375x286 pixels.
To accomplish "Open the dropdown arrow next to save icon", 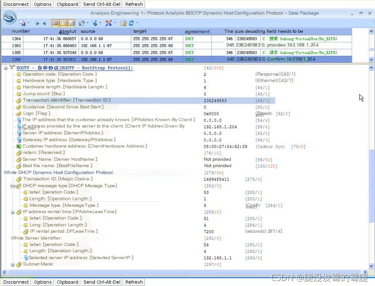I will 28,23.
